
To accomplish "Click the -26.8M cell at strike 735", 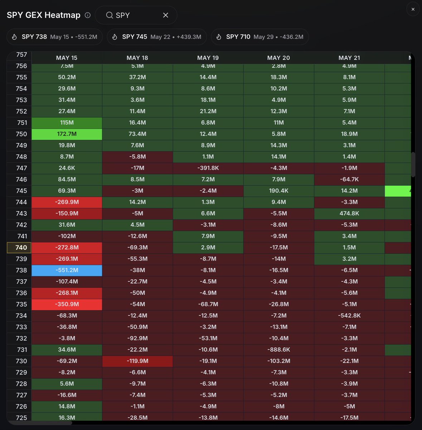I will coord(278,304).
